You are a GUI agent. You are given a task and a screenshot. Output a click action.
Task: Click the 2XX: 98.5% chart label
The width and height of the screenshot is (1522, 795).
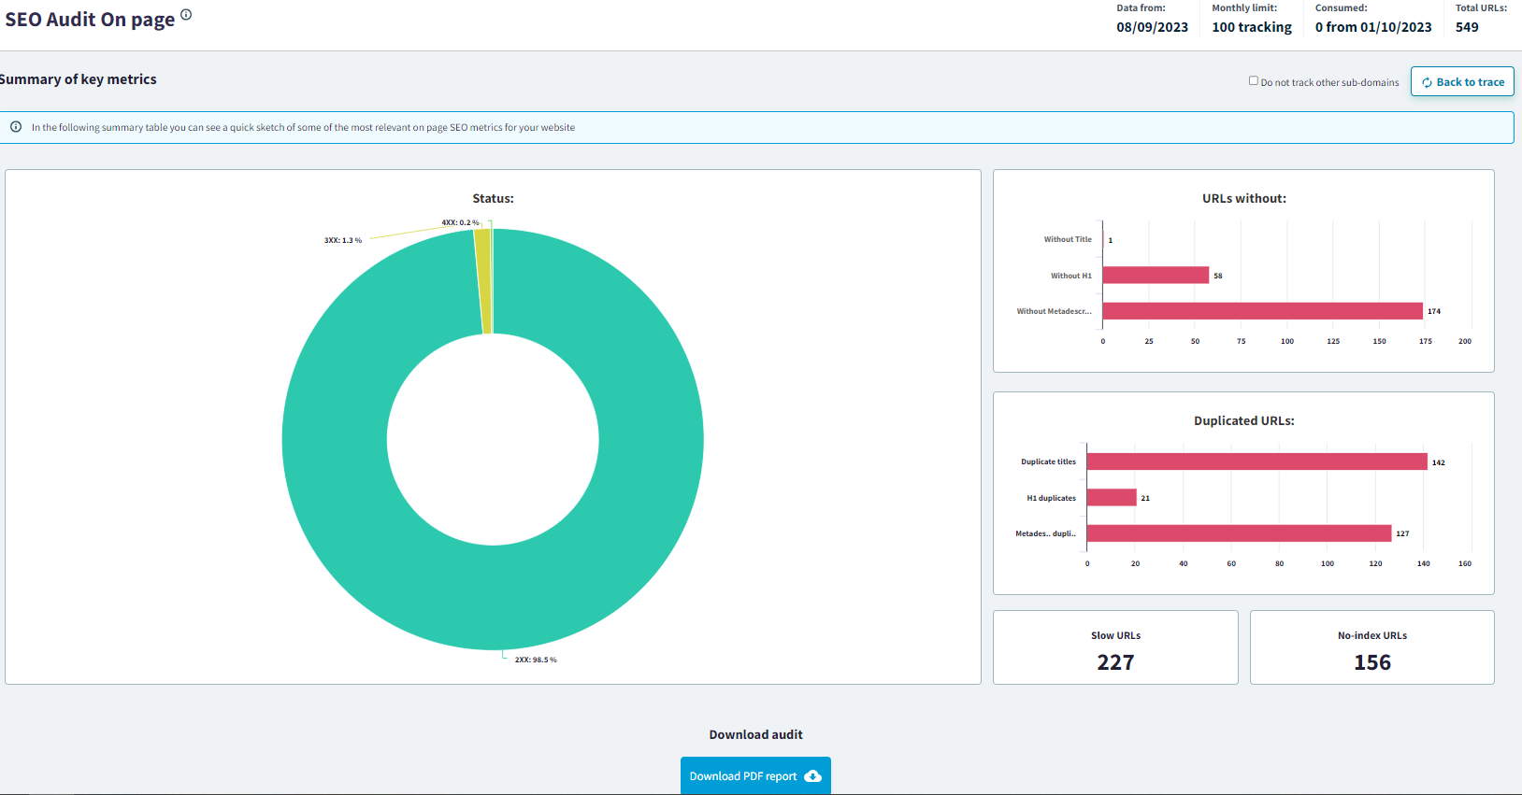[536, 660]
